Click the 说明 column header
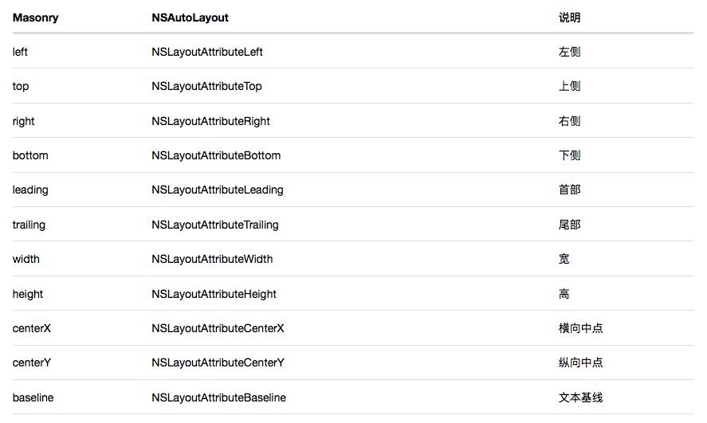707x423 pixels. point(569,18)
